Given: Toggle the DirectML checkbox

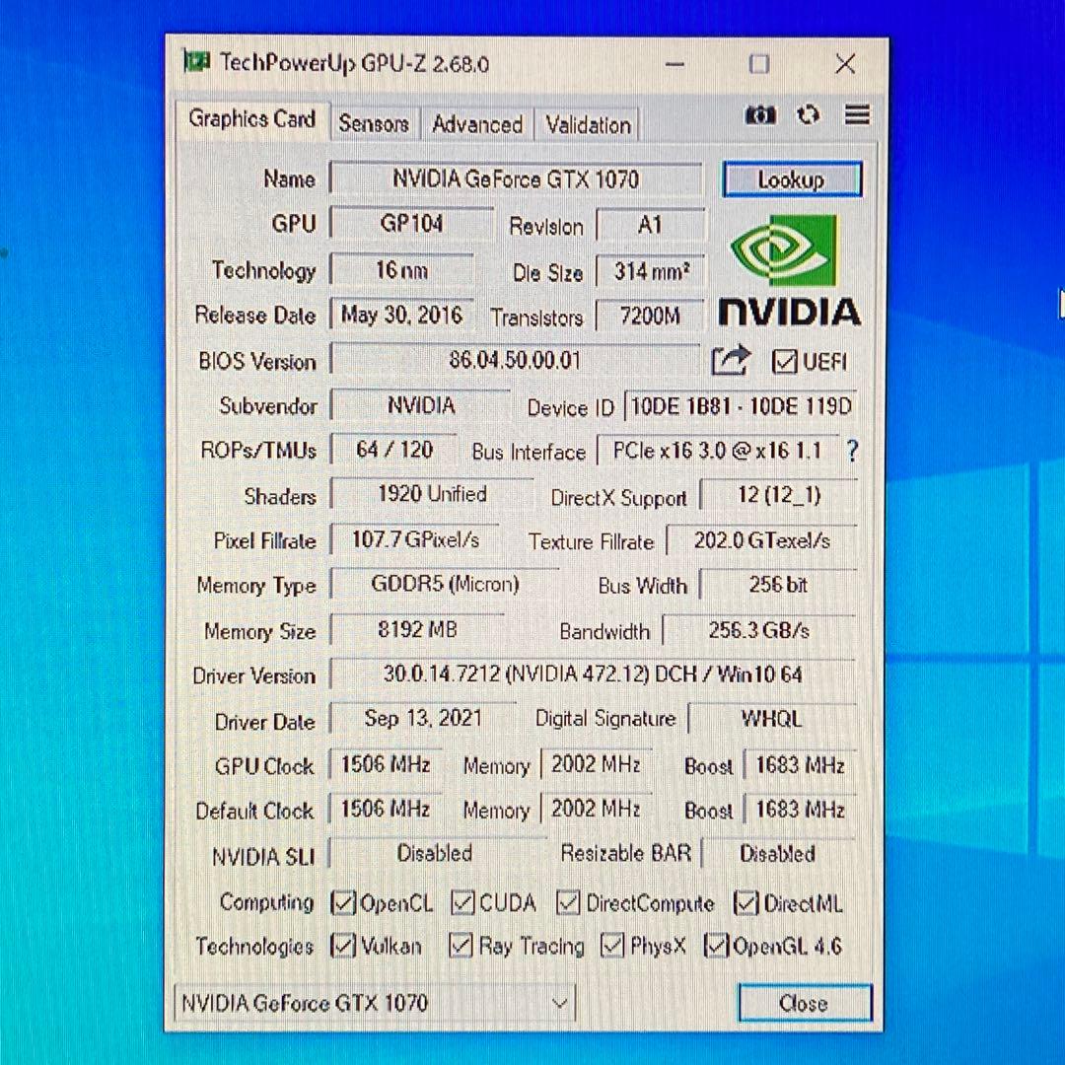Looking at the screenshot, I should click(745, 902).
